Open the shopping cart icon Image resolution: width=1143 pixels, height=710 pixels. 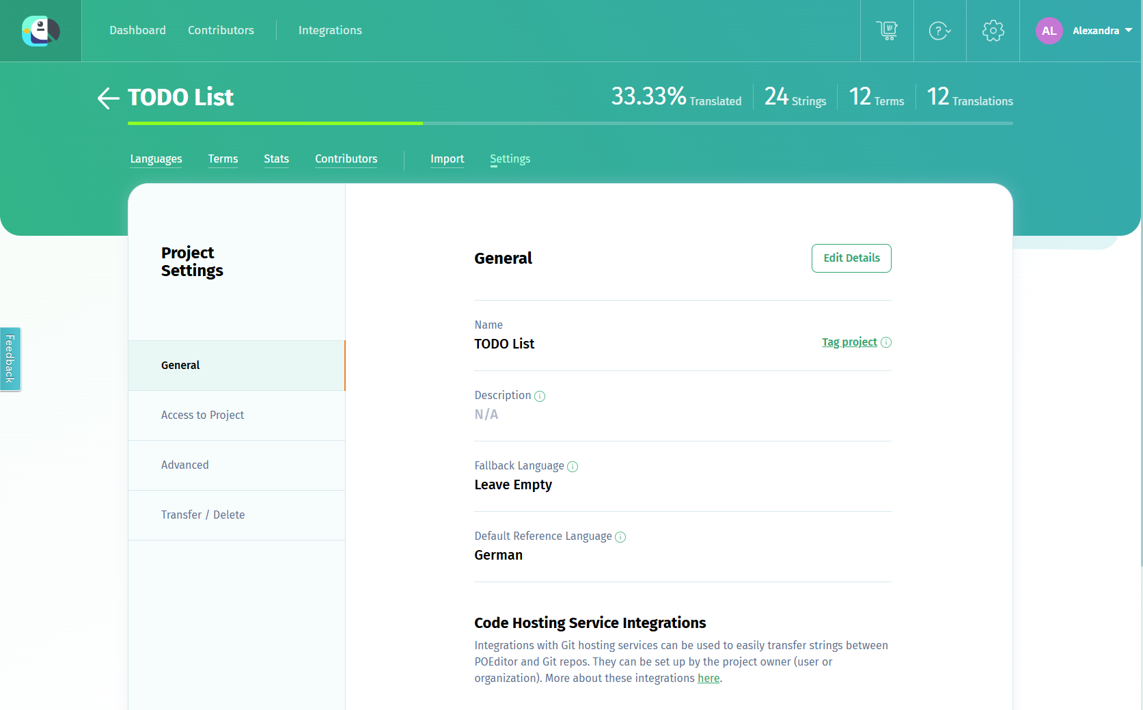pyautogui.click(x=887, y=31)
